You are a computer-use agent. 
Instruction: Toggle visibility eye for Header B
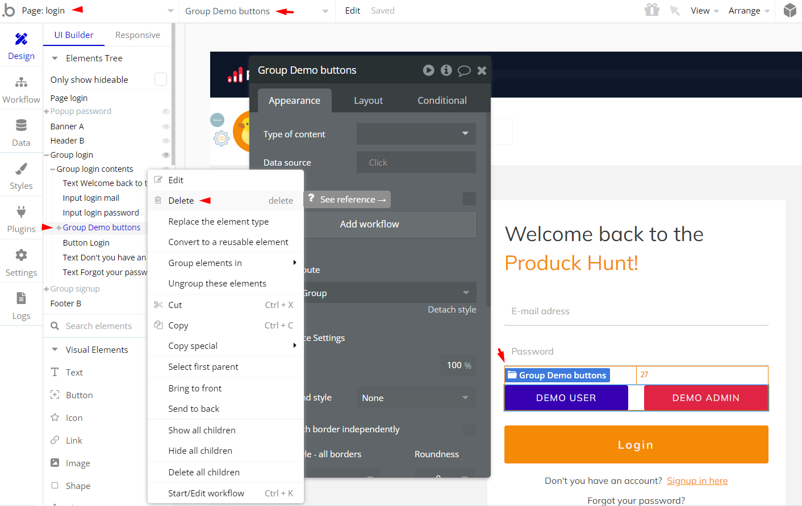[166, 141]
